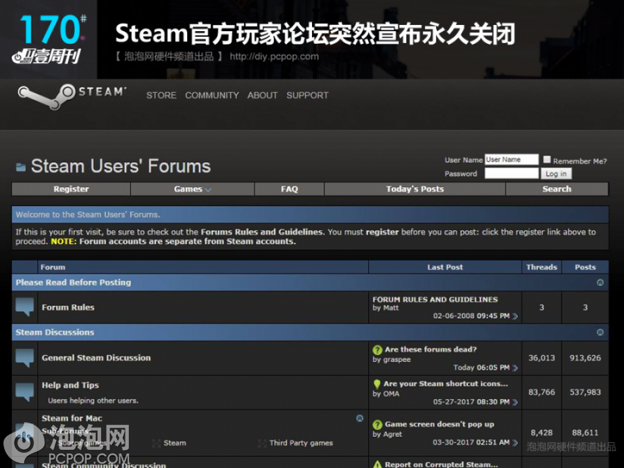Screen dimensions: 624x468
Task: Click the Steam logo in the header
Action: coord(72,96)
